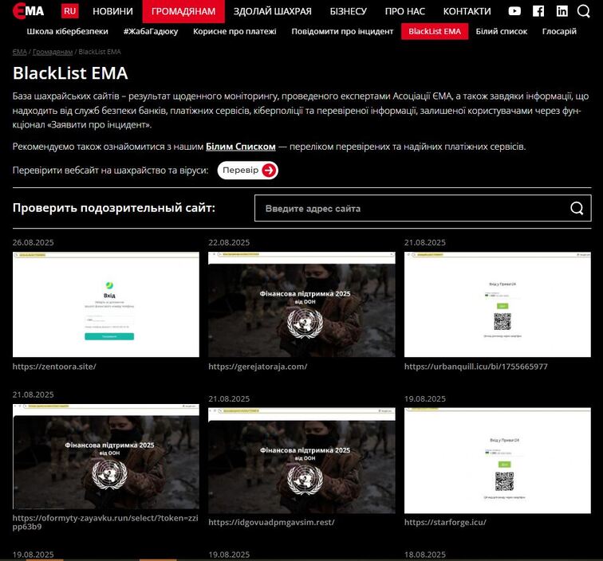603x561 pixels.
Task: Open the urbanquill.icu screenshot thumbnail
Action: coord(498,304)
